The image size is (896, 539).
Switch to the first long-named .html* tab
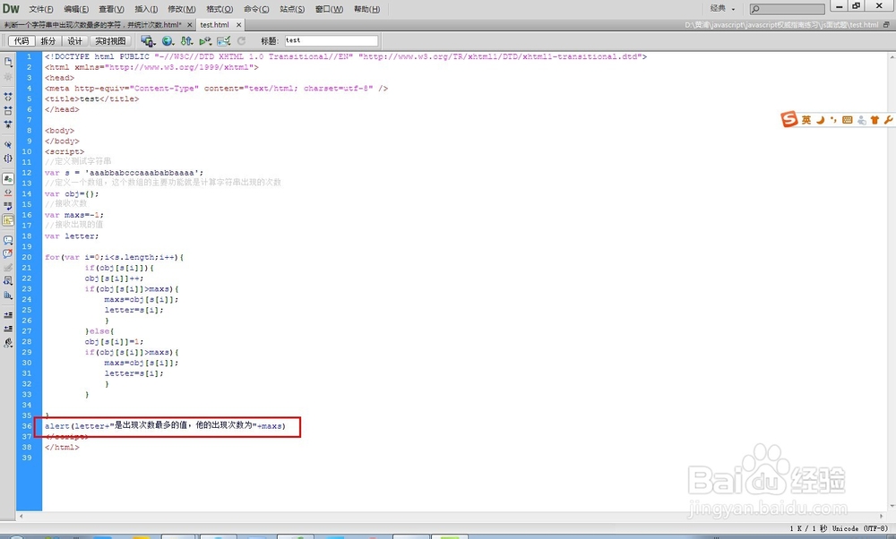[x=92, y=25]
